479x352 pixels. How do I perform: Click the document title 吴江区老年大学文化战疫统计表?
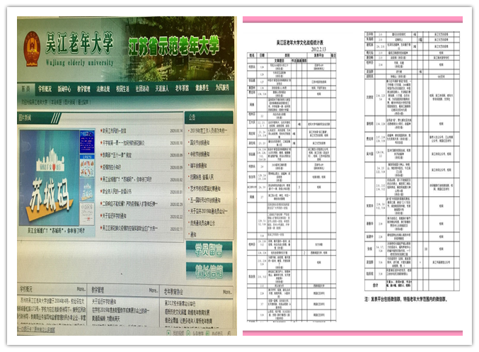point(300,42)
